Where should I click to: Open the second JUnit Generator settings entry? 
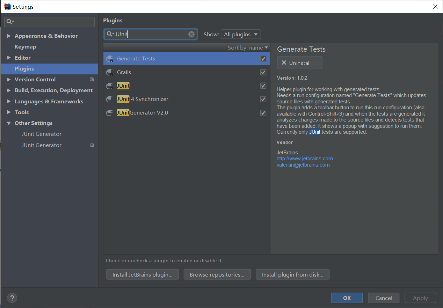tap(42, 145)
